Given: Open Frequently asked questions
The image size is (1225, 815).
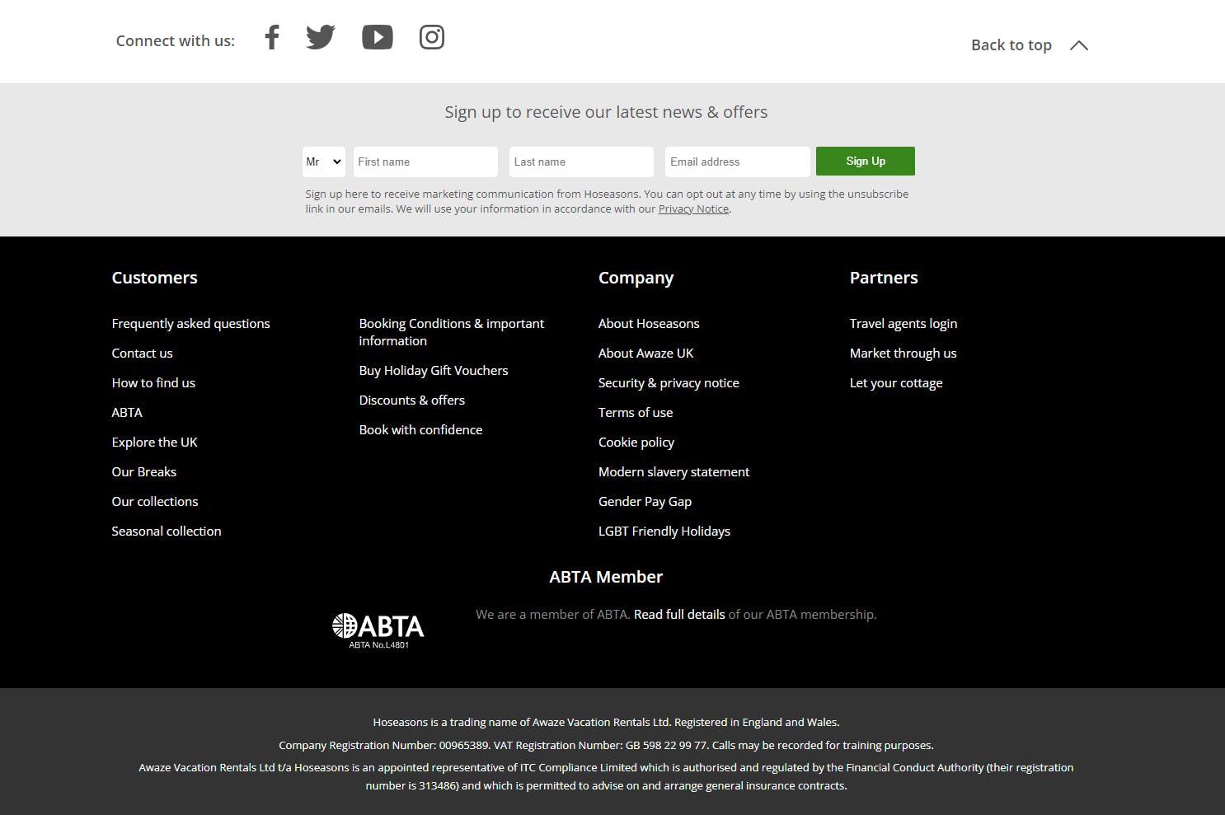Looking at the screenshot, I should click(x=191, y=324).
